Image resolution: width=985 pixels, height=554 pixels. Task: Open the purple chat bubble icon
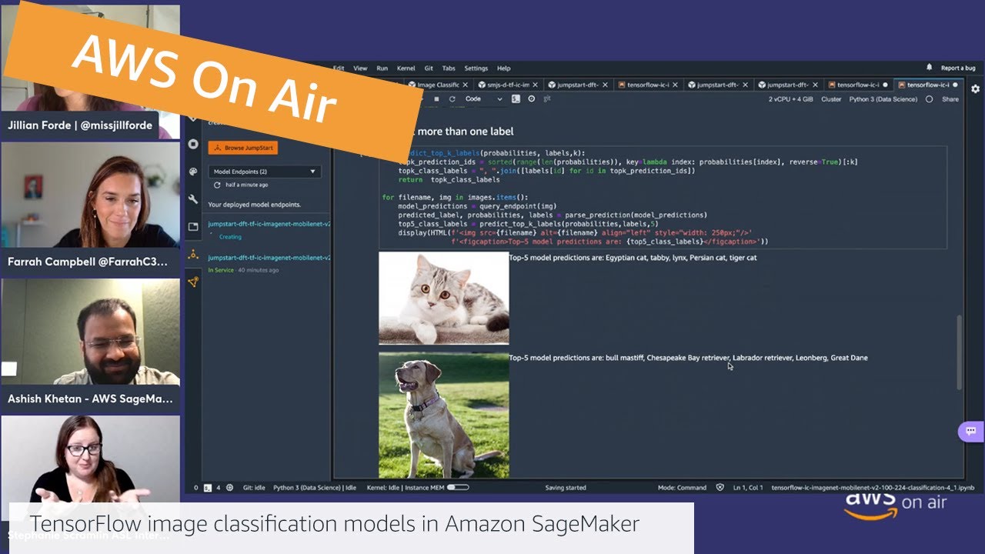point(970,431)
